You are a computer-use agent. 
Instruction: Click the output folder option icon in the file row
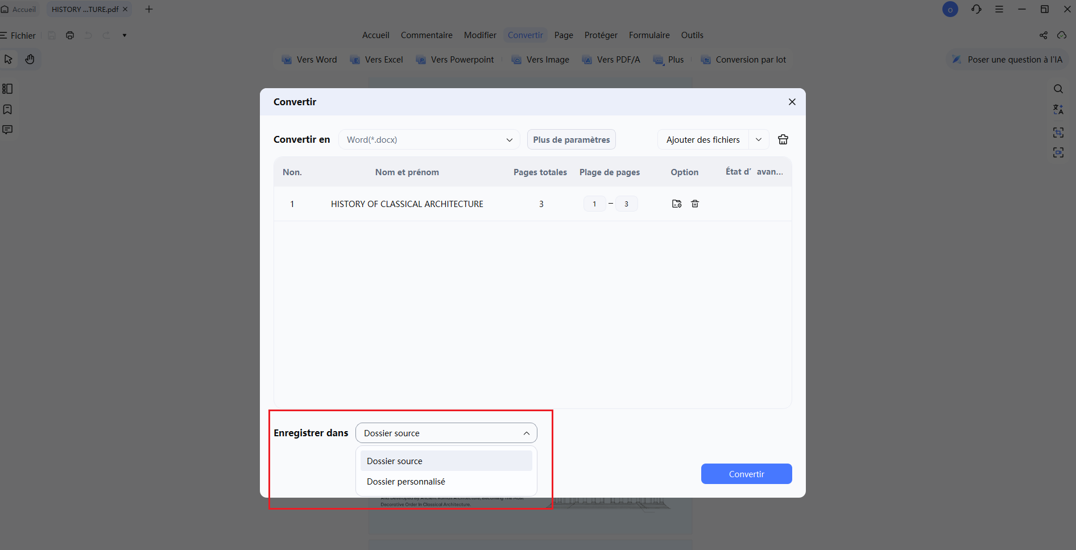(x=677, y=204)
